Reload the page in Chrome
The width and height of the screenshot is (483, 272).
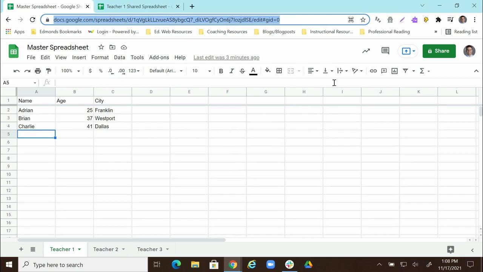click(x=32, y=20)
